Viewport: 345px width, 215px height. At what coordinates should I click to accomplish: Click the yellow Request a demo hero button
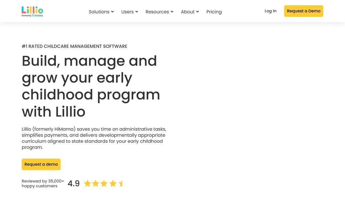[41, 164]
